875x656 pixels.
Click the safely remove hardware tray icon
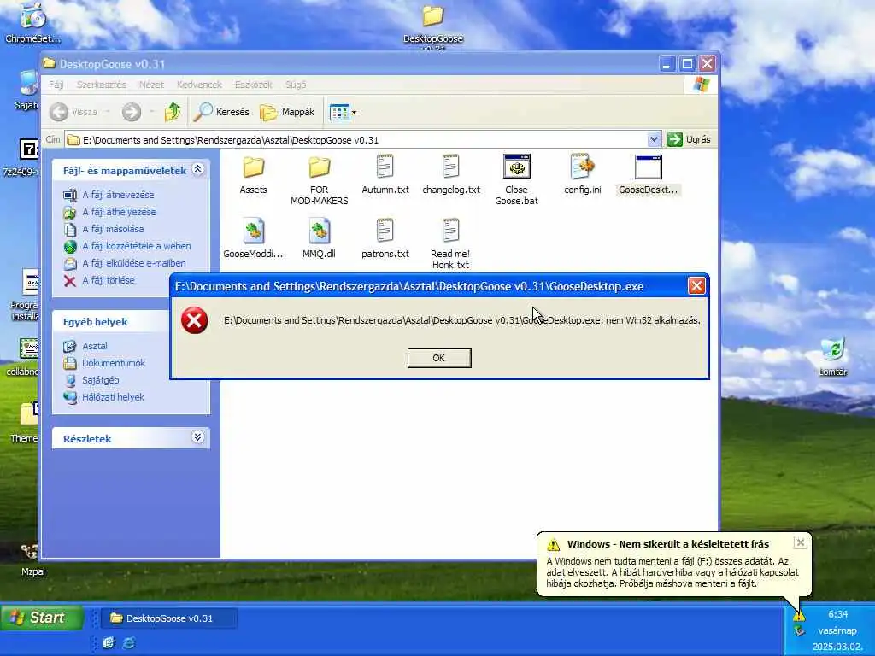pyautogui.click(x=799, y=631)
